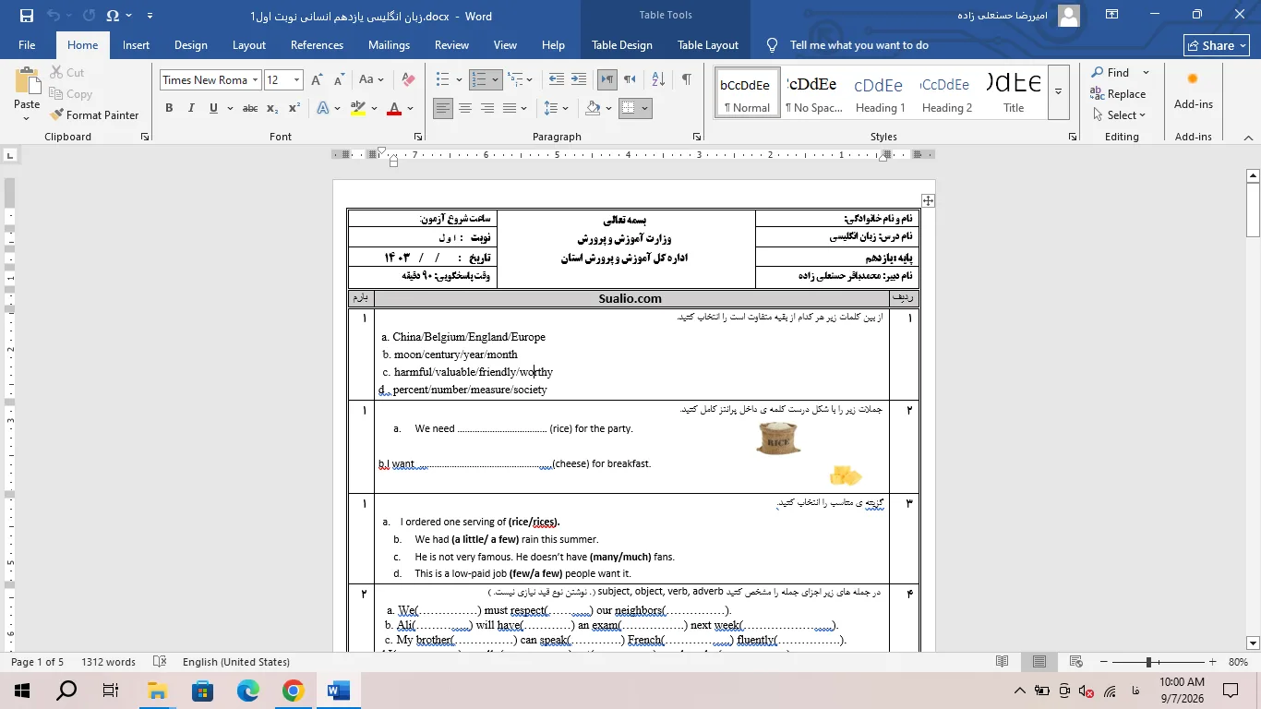This screenshot has width=1261, height=709.
Task: Open the Insert tab
Action: tap(136, 45)
